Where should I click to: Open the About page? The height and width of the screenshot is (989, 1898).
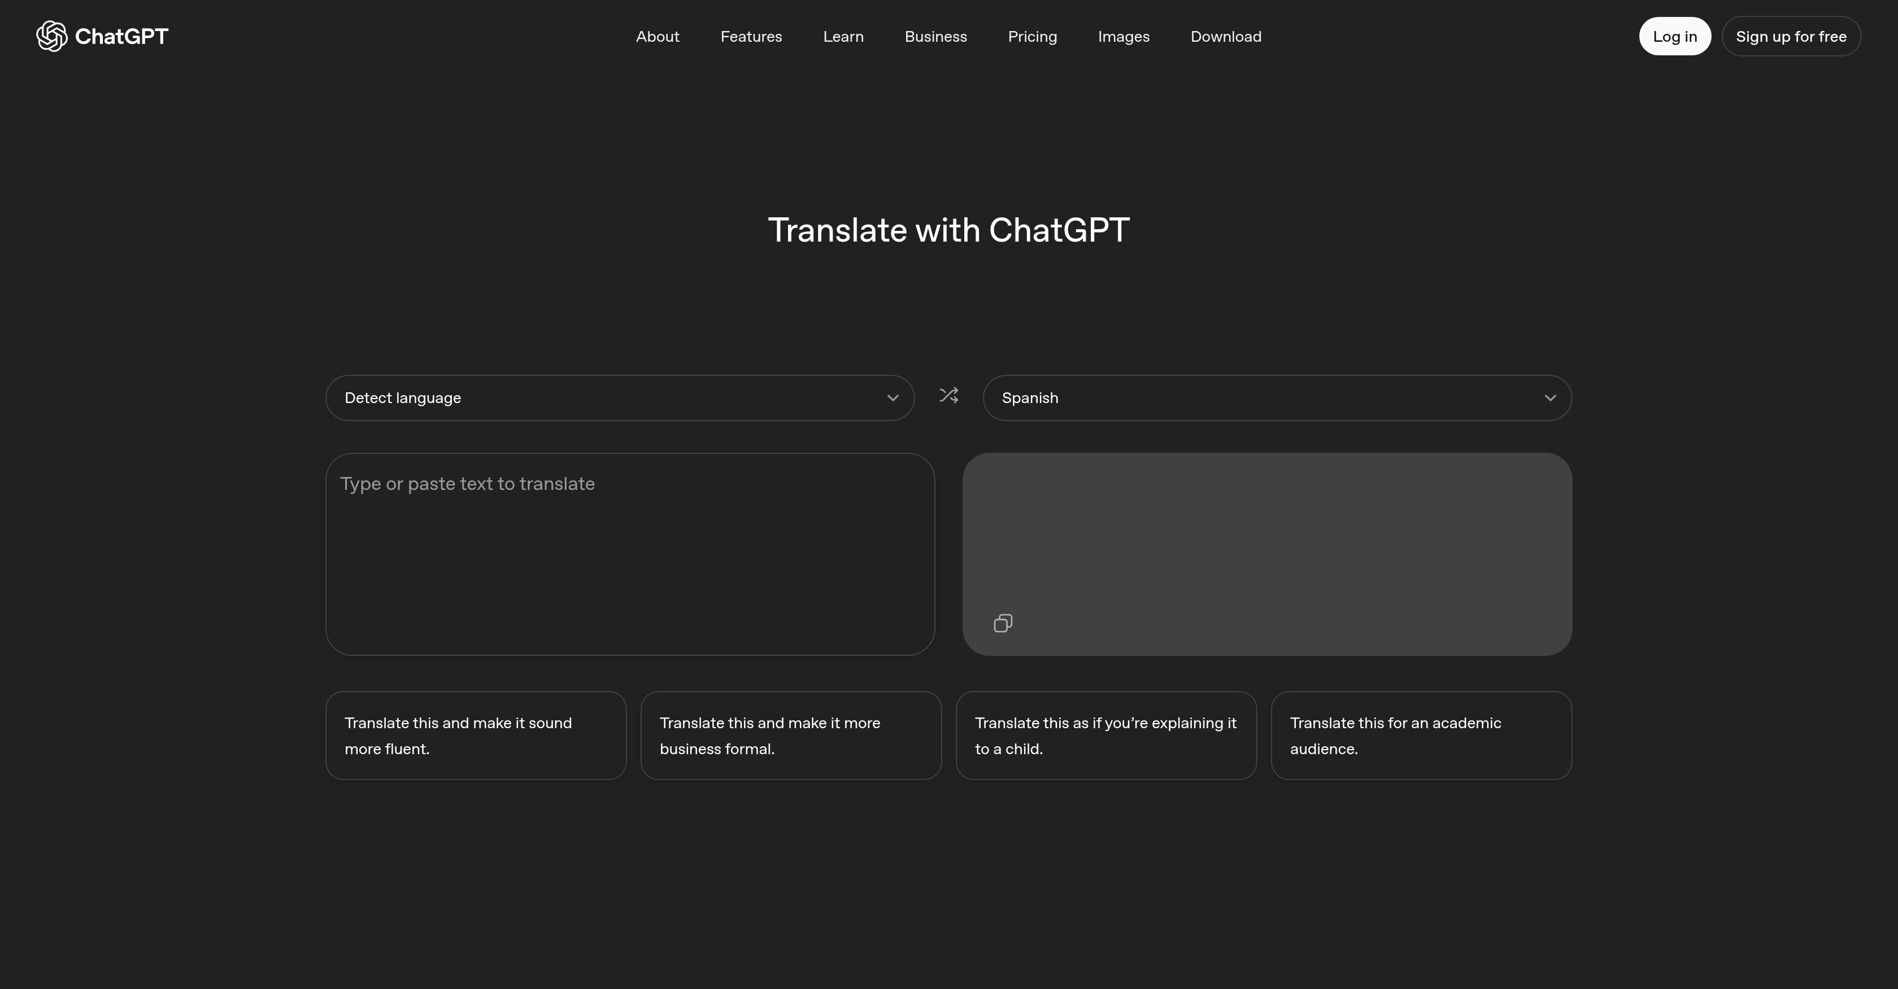point(657,36)
